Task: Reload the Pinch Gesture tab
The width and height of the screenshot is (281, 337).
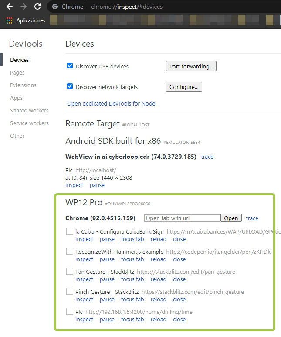Action: coord(158,299)
